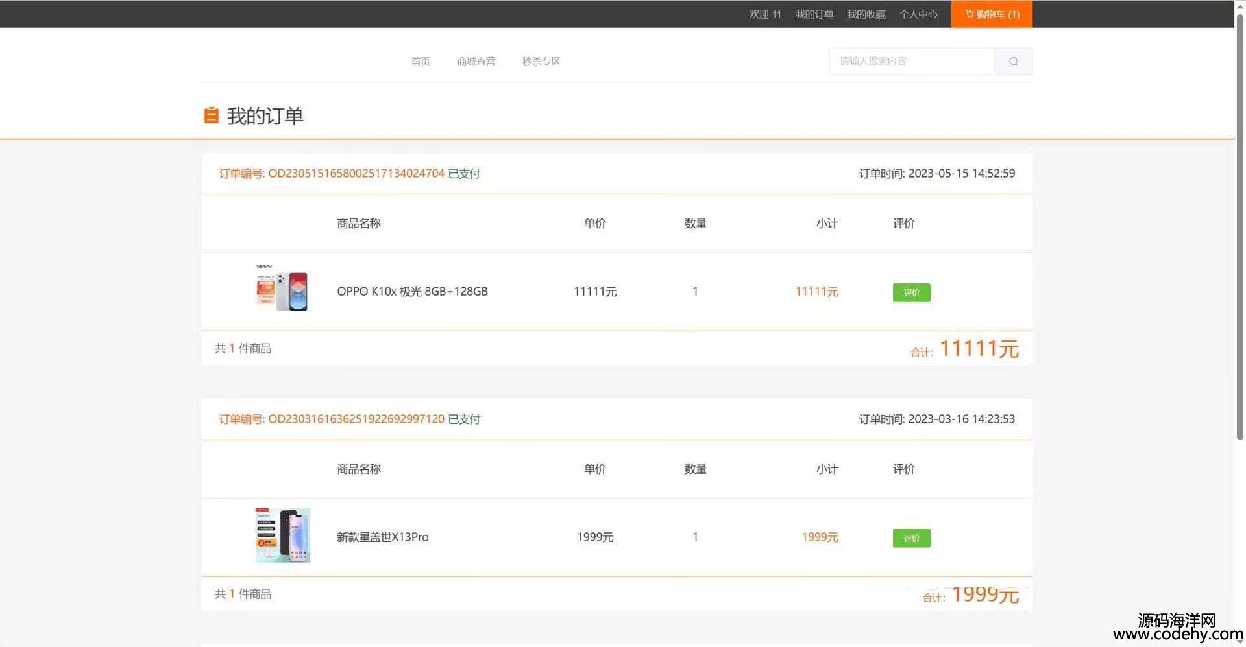Screen dimensions: 1246x647
Task: Click the search magnifier icon
Action: [x=1013, y=61]
